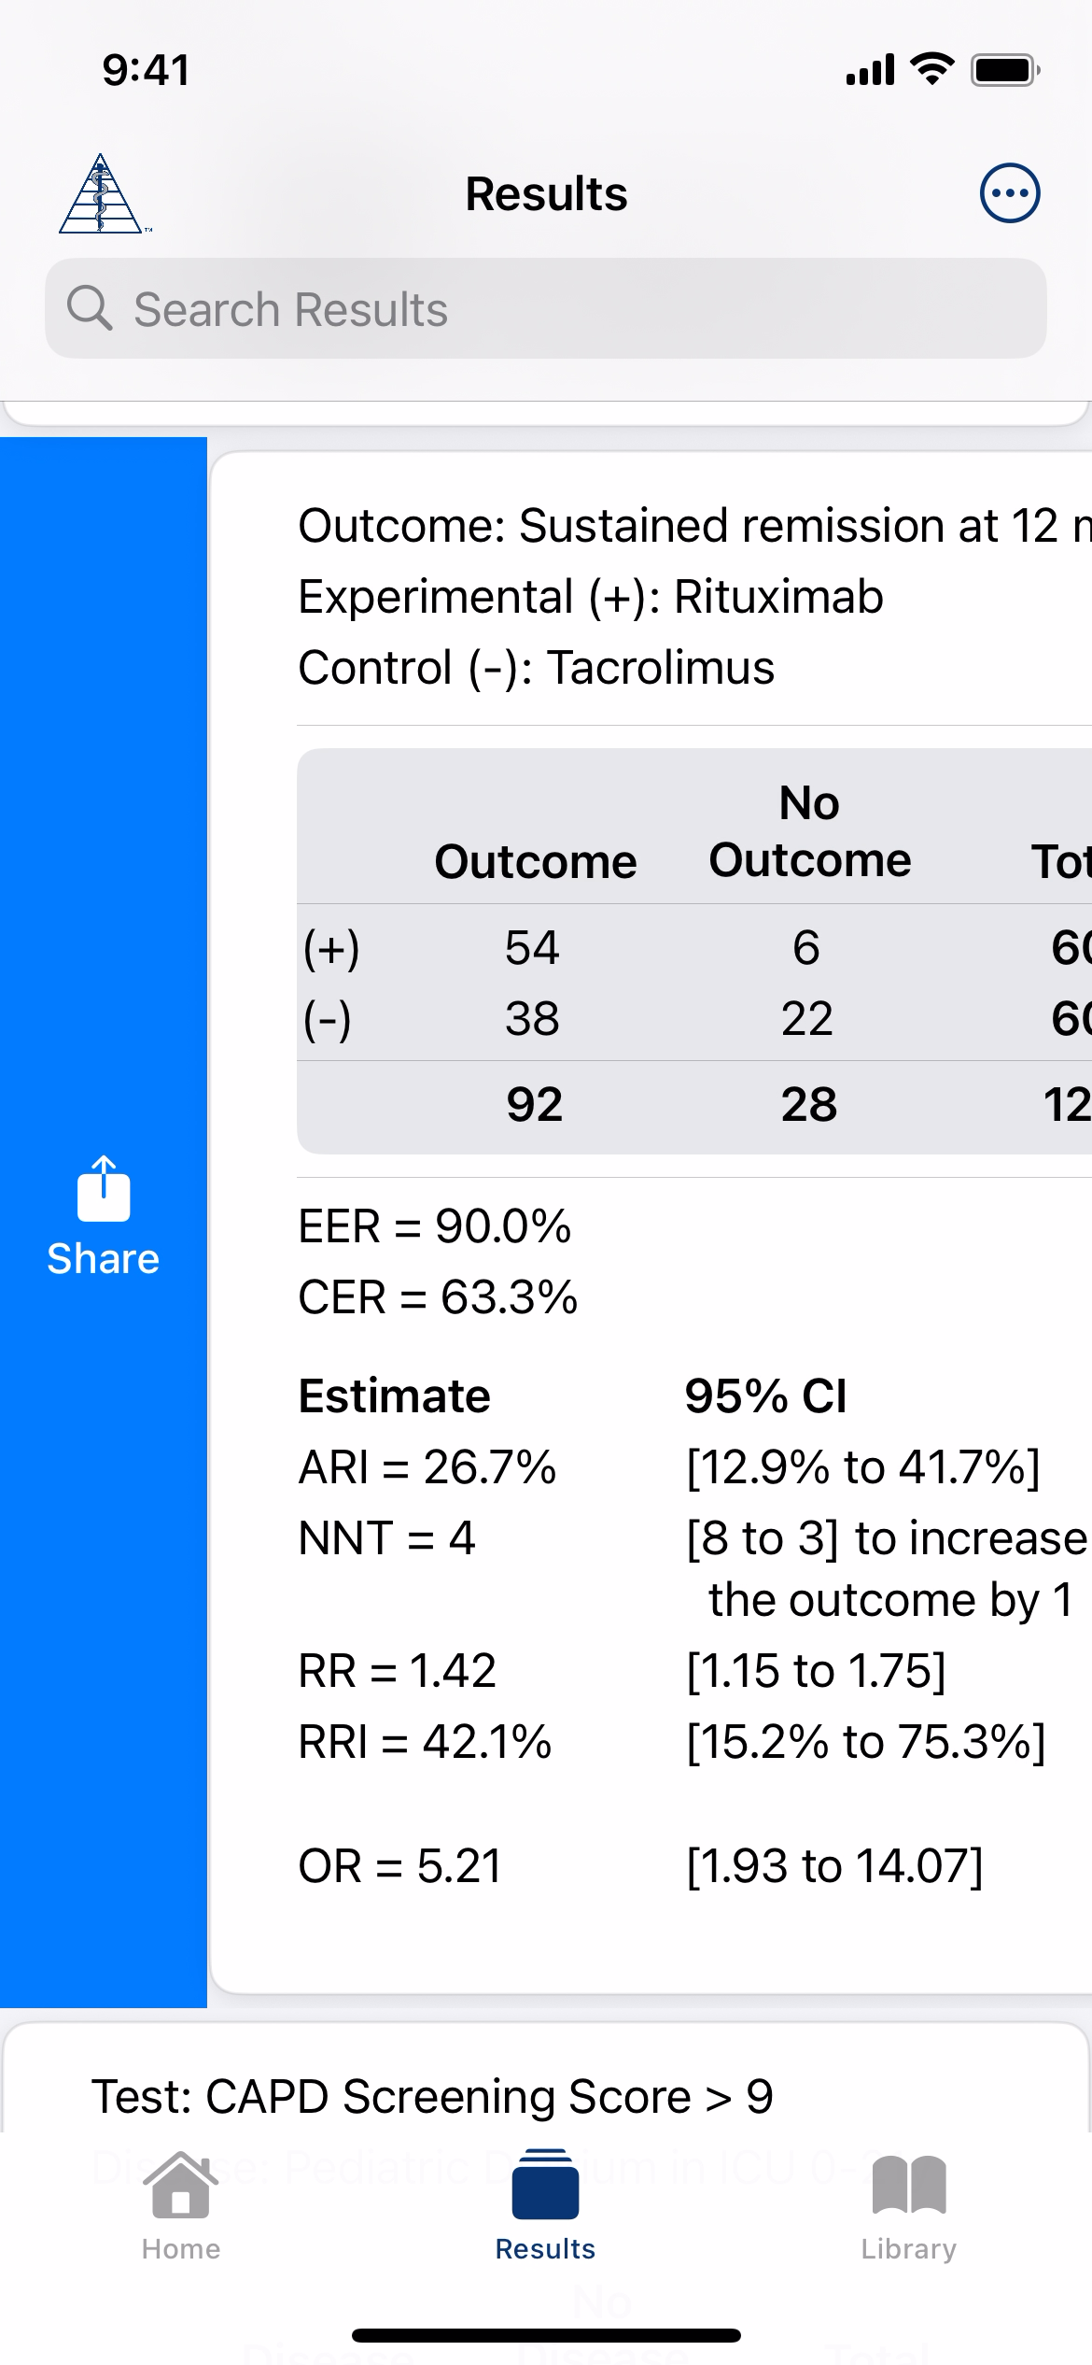This screenshot has height=2365, width=1092.
Task: Tap the 2x2 outcome table
Action: tap(693, 951)
